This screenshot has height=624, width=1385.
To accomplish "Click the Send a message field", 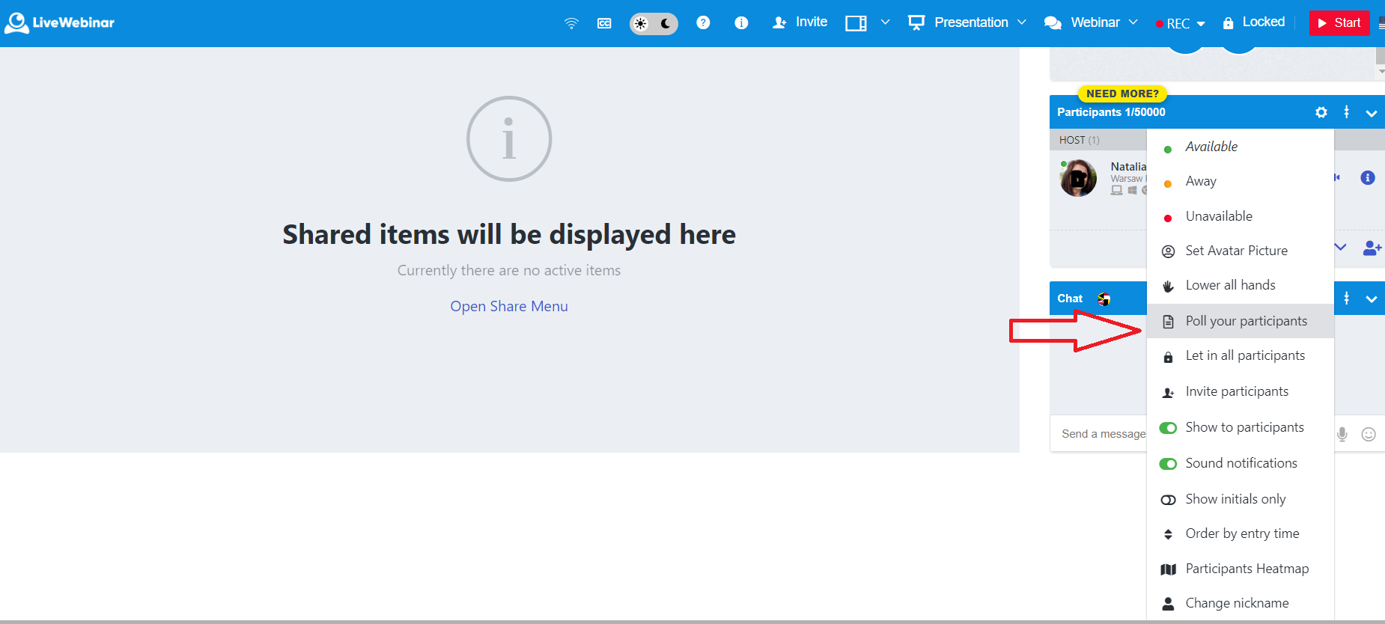I will 1099,434.
